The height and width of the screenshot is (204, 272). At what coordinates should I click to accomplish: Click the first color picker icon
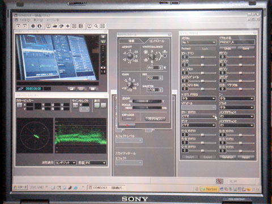click(19, 105)
